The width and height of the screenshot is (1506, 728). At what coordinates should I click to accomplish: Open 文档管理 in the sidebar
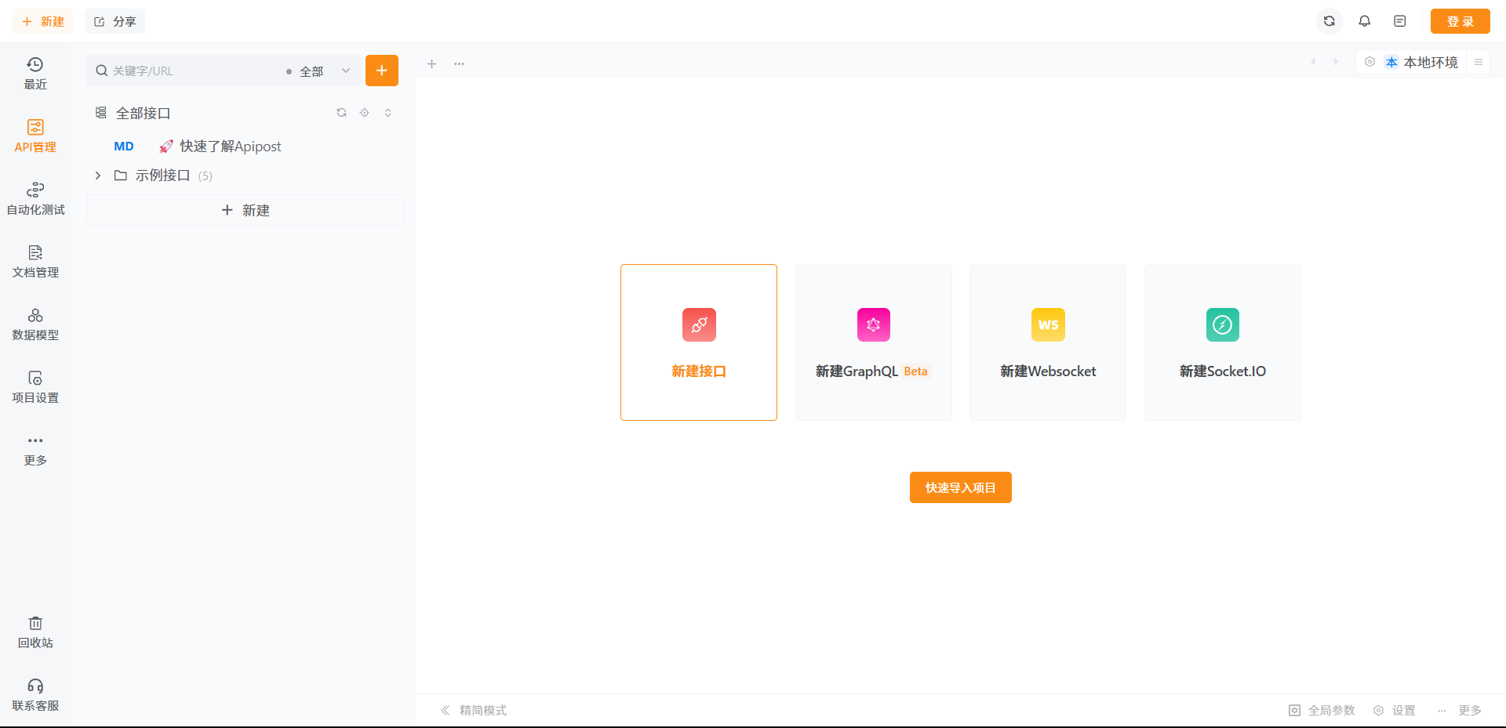click(35, 261)
